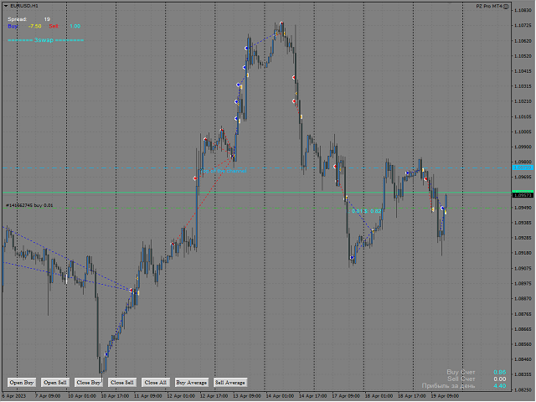Click the 6 Apr 2023 date label
The width and height of the screenshot is (536, 402).
click(14, 396)
